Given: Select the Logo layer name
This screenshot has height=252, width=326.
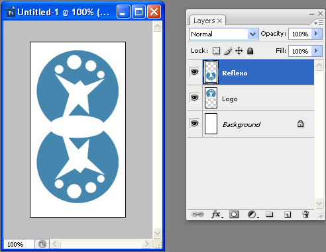Looking at the screenshot, I should (x=230, y=99).
